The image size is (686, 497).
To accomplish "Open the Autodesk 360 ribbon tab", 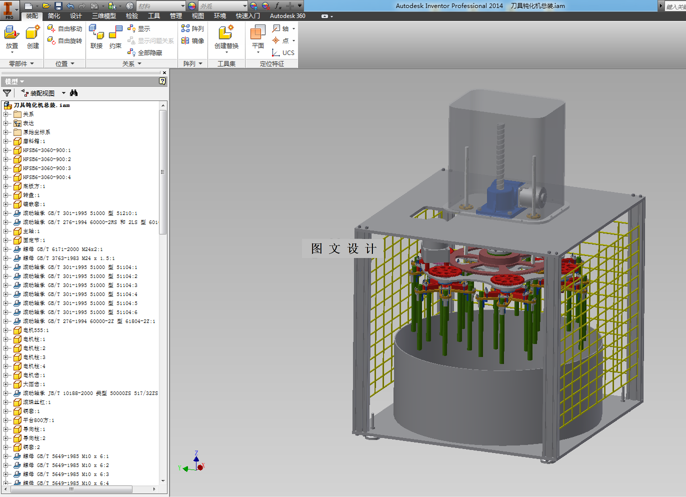I will pyautogui.click(x=287, y=16).
